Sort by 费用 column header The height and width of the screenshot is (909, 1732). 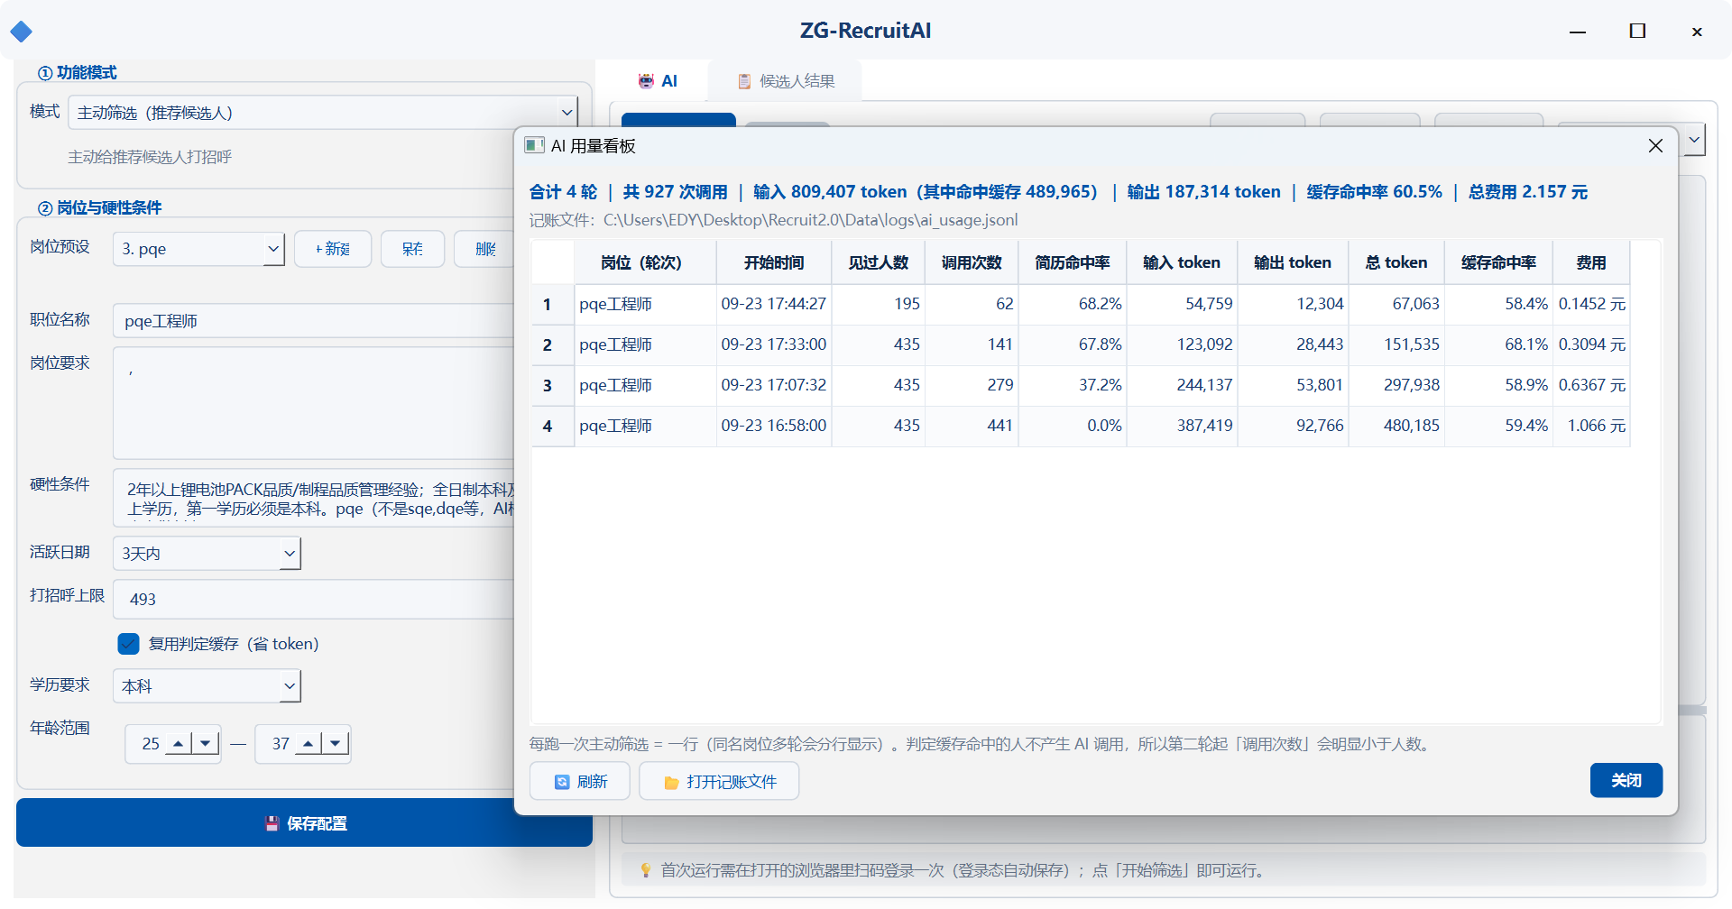(x=1591, y=262)
